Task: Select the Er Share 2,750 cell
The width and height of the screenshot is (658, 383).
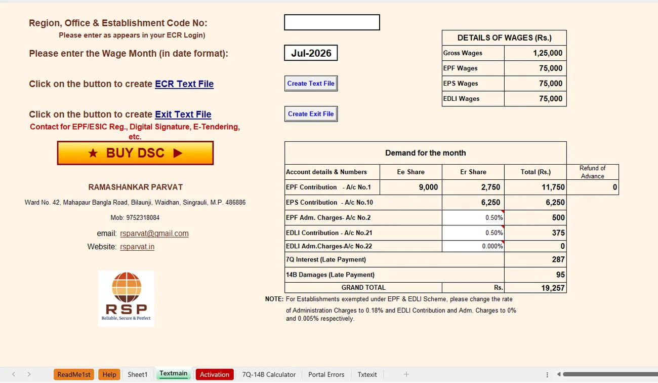Action: pos(473,187)
